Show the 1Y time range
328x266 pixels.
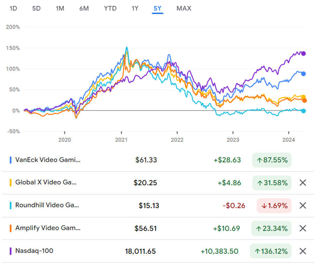pyautogui.click(x=135, y=8)
